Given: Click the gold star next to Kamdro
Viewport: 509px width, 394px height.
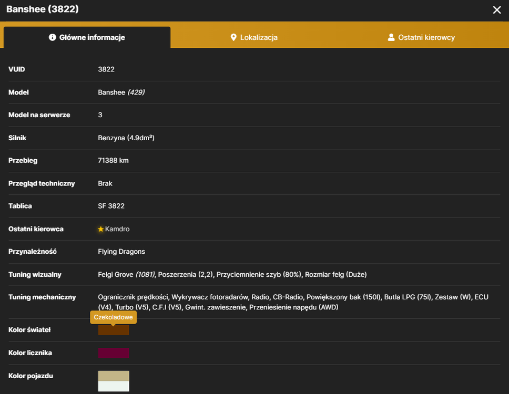Looking at the screenshot, I should pos(100,229).
